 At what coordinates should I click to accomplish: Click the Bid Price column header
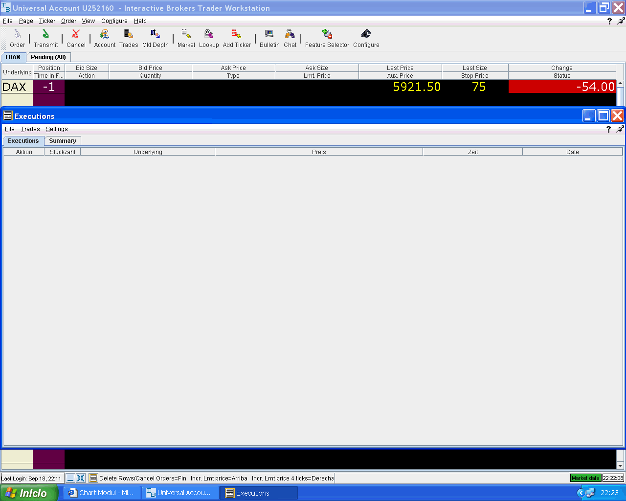click(150, 68)
